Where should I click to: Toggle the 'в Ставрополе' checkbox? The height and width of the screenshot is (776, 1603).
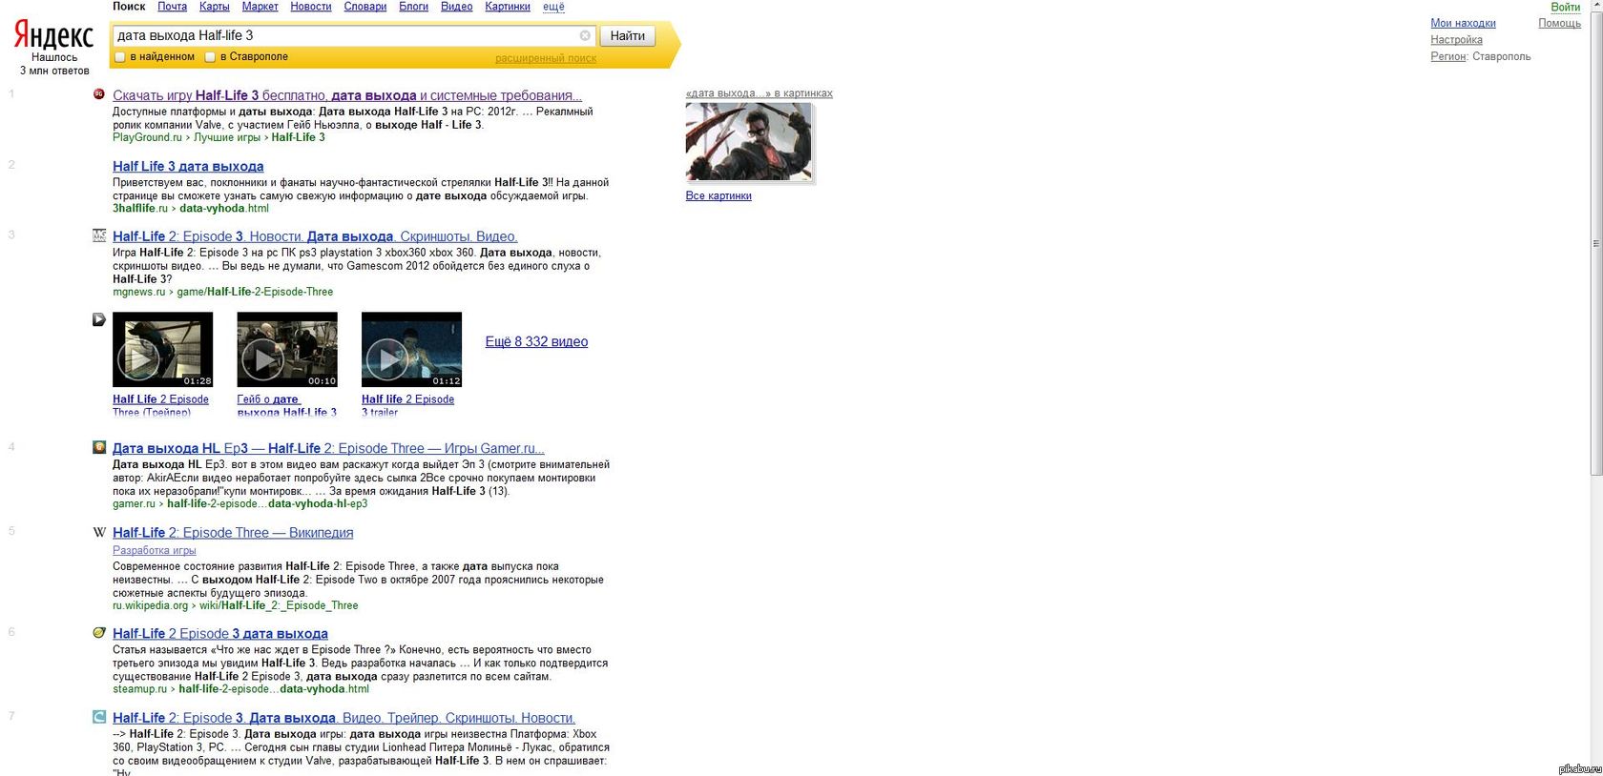click(211, 57)
